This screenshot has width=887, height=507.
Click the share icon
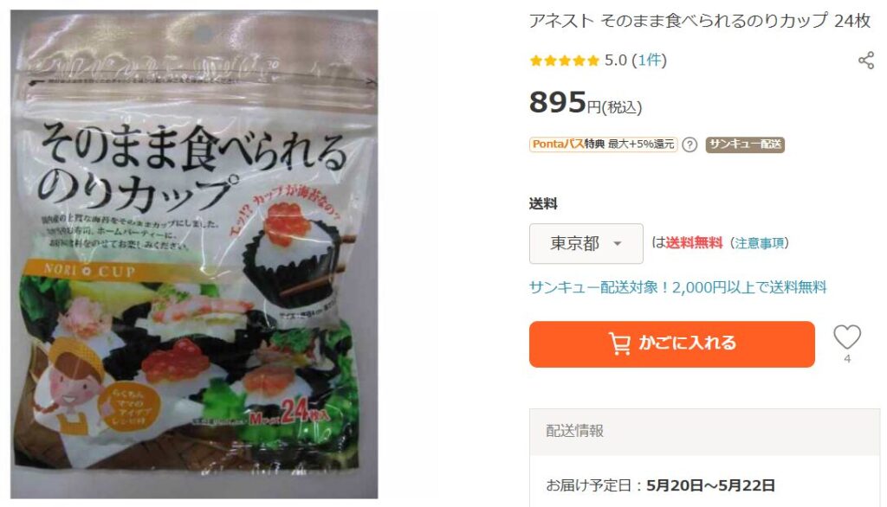pyautogui.click(x=865, y=61)
